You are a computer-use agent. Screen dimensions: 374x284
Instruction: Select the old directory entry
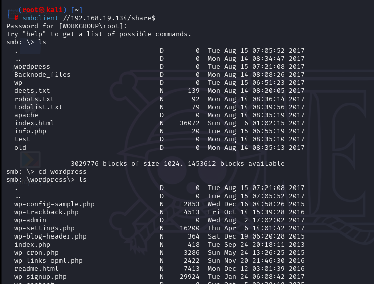pos(20,147)
